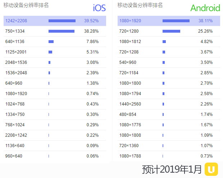Select the Android 720×1208 row

pyautogui.click(x=169, y=52)
